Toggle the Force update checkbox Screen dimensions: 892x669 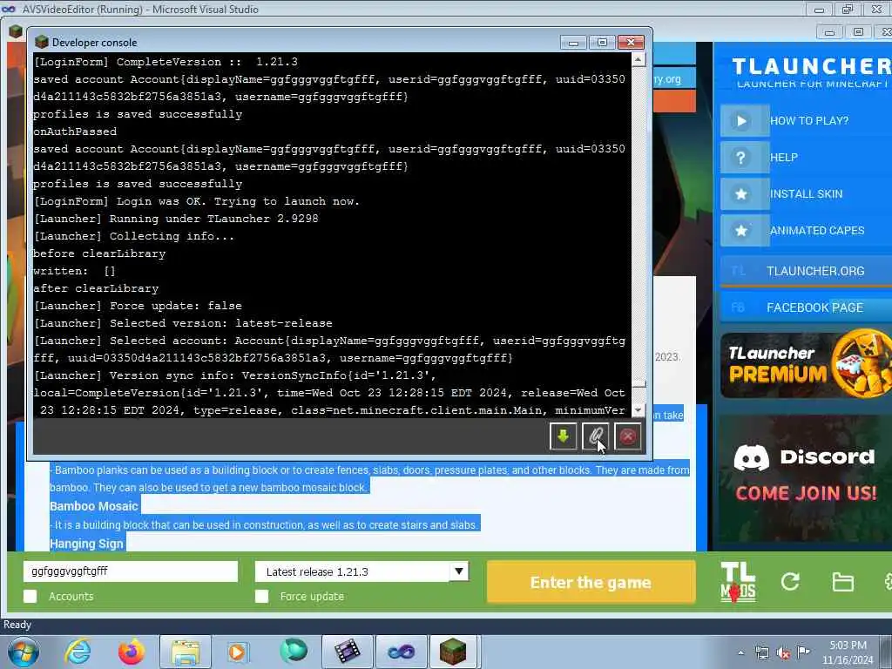261,596
